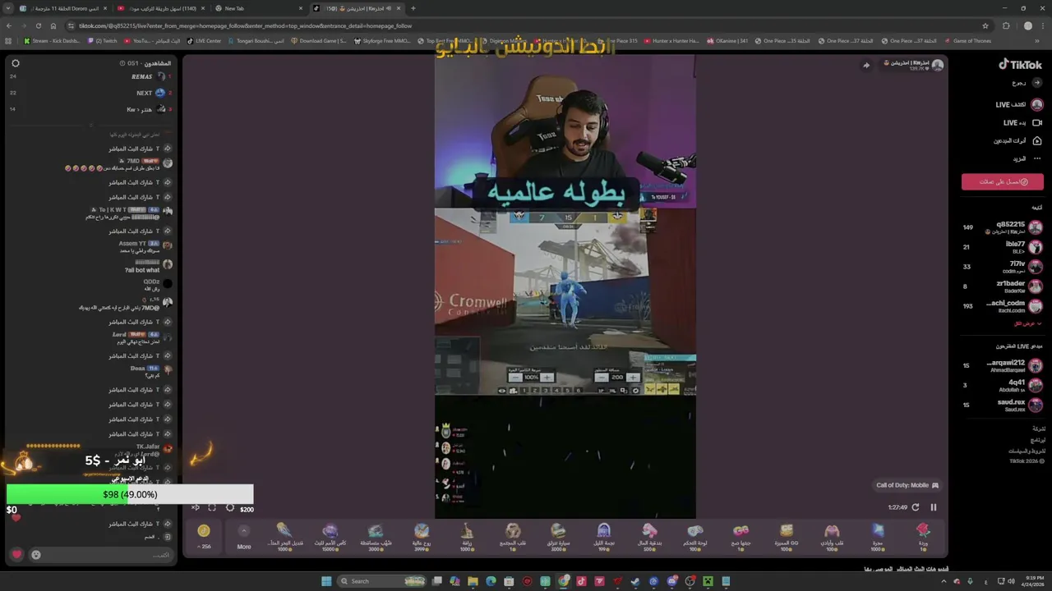This screenshot has width=1052, height=591.
Task: Pause the live video
Action: point(933,507)
